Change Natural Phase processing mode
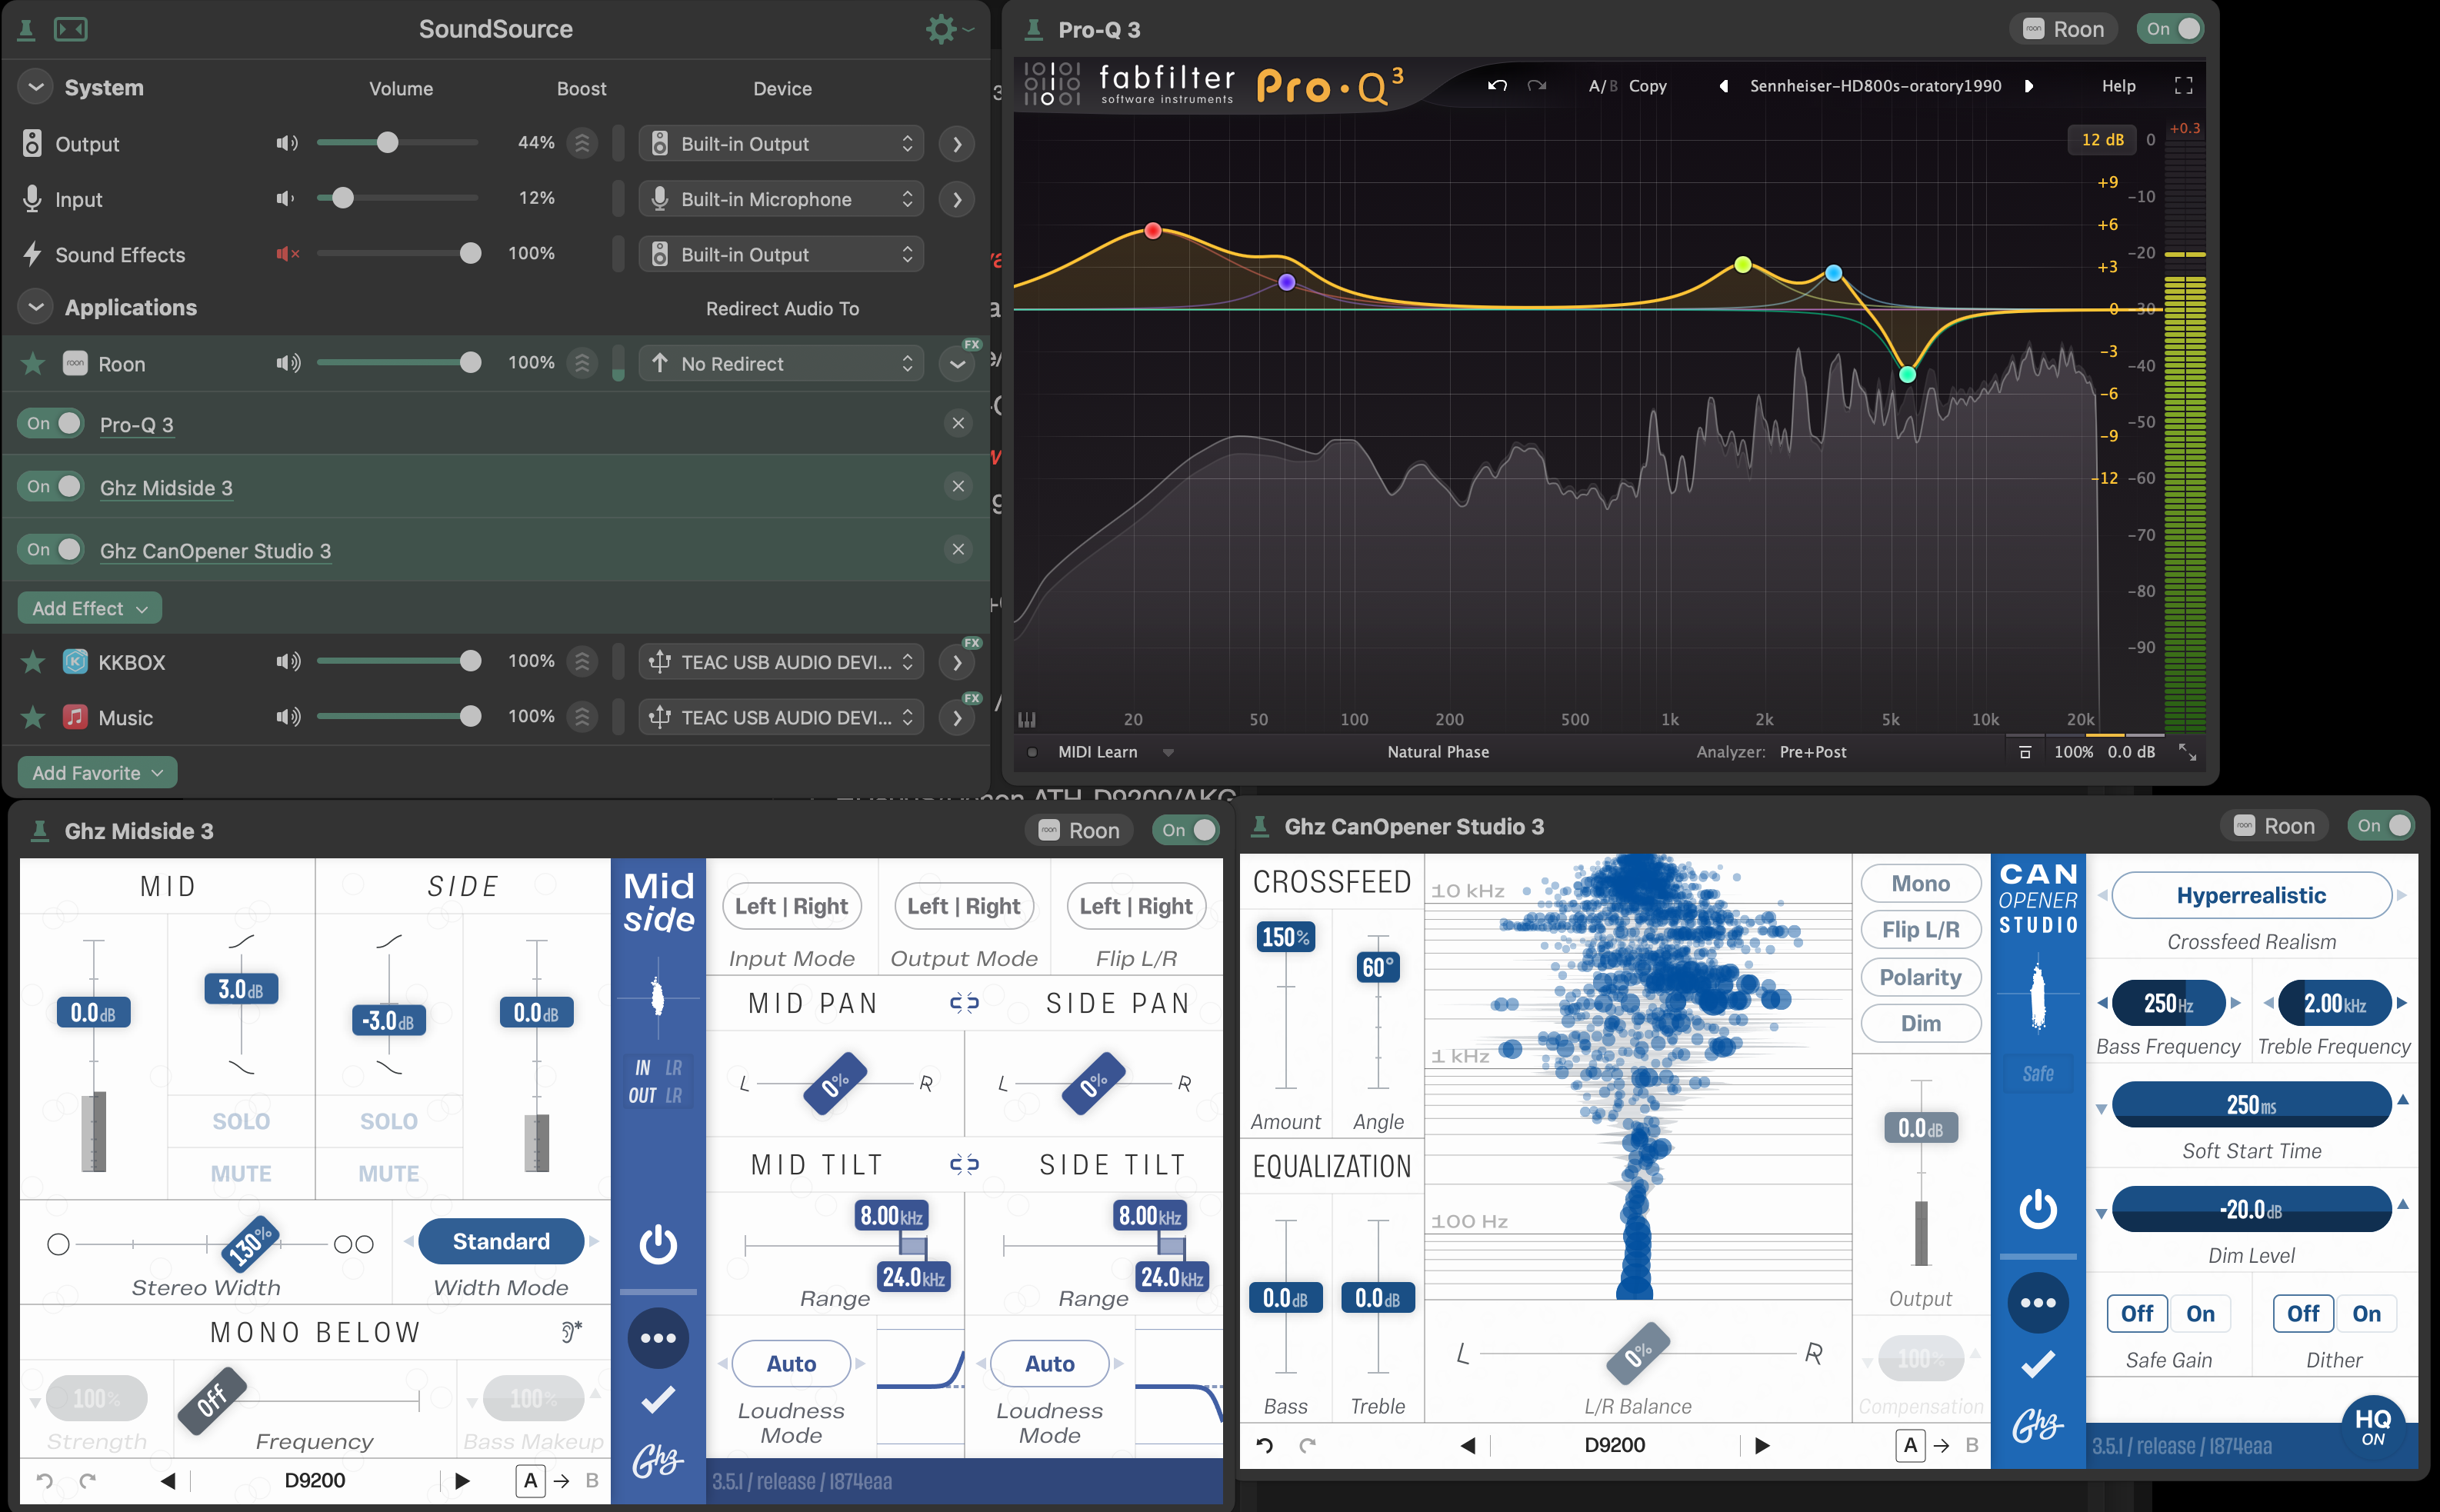The height and width of the screenshot is (1512, 2440). pyautogui.click(x=1437, y=752)
